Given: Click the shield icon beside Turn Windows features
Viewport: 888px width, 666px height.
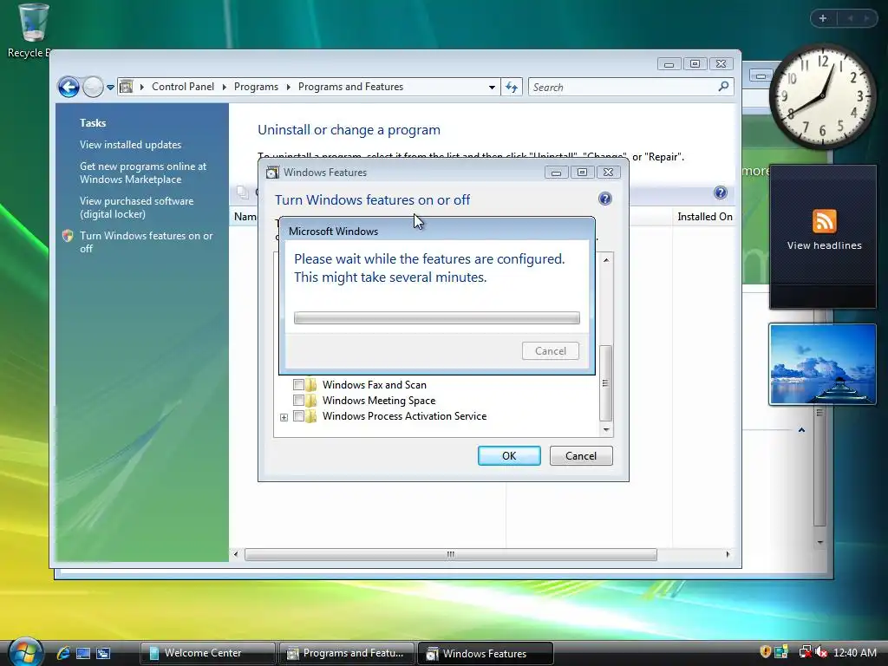Looking at the screenshot, I should tap(68, 236).
